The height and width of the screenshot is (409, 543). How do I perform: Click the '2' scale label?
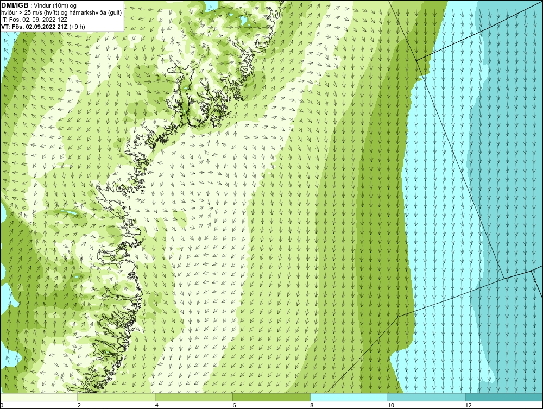(79, 406)
